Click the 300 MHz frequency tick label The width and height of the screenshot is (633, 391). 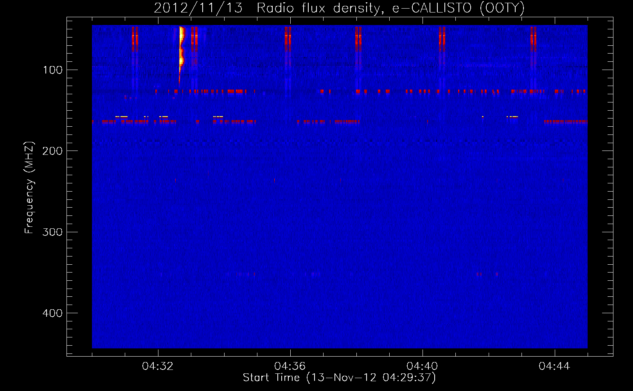coord(52,232)
